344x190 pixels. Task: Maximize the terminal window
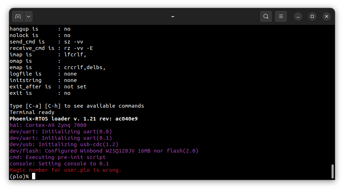tap(312, 16)
